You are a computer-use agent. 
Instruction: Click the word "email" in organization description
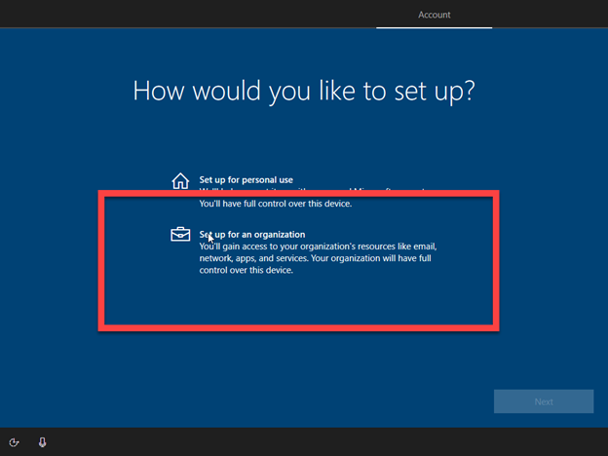click(x=425, y=247)
